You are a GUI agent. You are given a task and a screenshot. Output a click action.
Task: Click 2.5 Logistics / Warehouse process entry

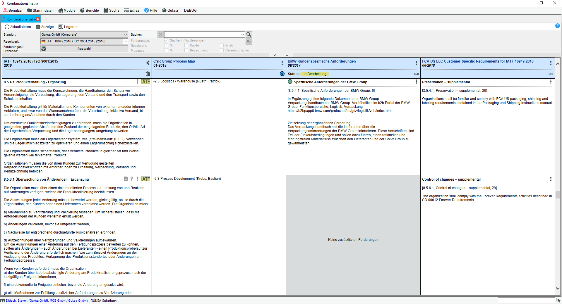point(187,81)
